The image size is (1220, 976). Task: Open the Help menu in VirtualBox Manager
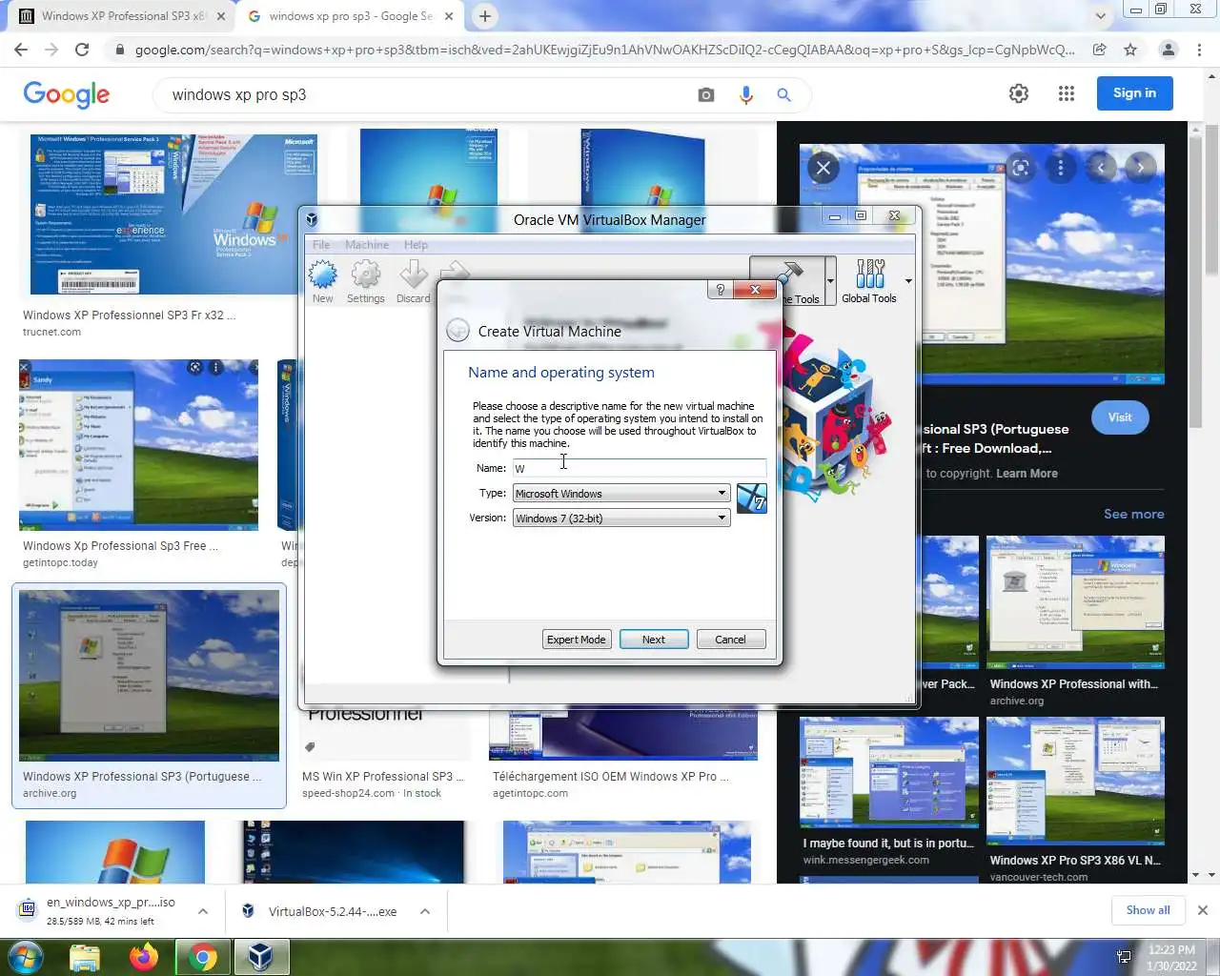(416, 245)
